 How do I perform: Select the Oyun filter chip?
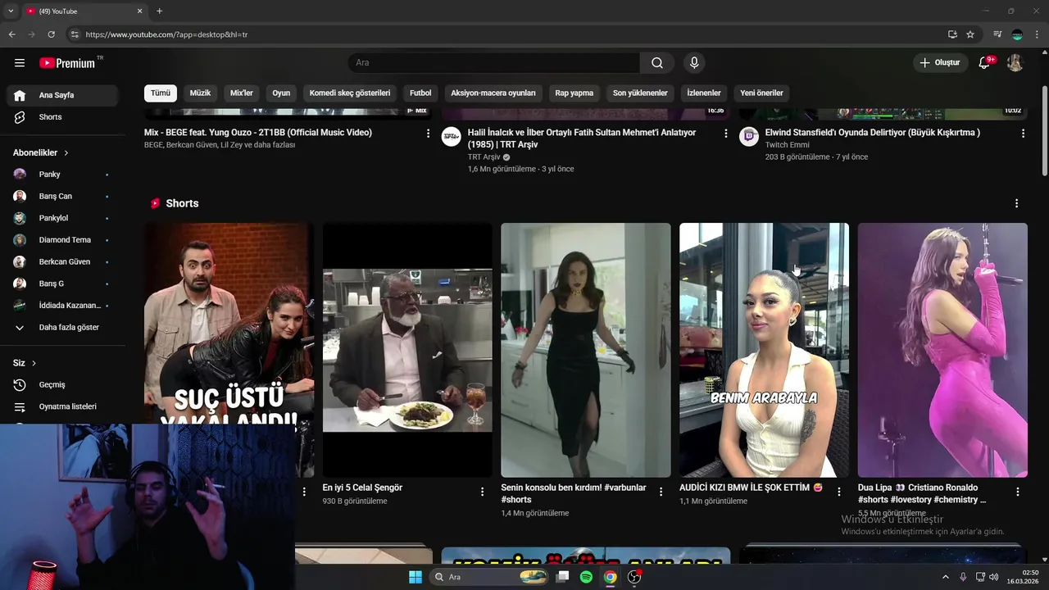pos(281,93)
